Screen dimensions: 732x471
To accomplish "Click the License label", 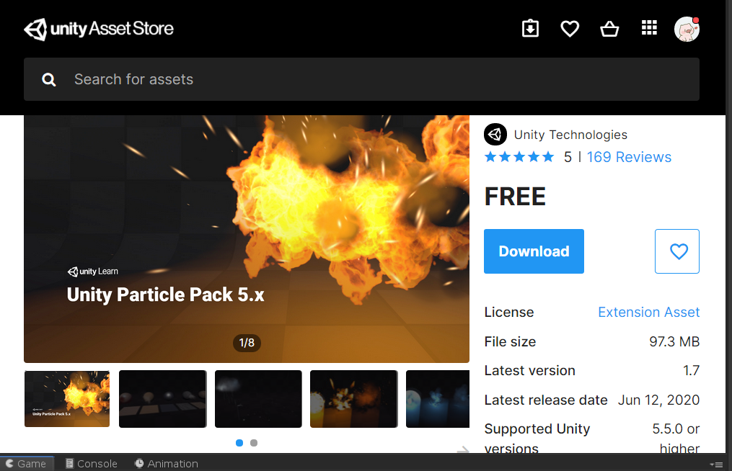I will point(509,312).
